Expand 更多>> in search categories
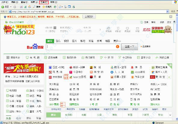The height and width of the screenshot is (124, 178). [x=117, y=41]
